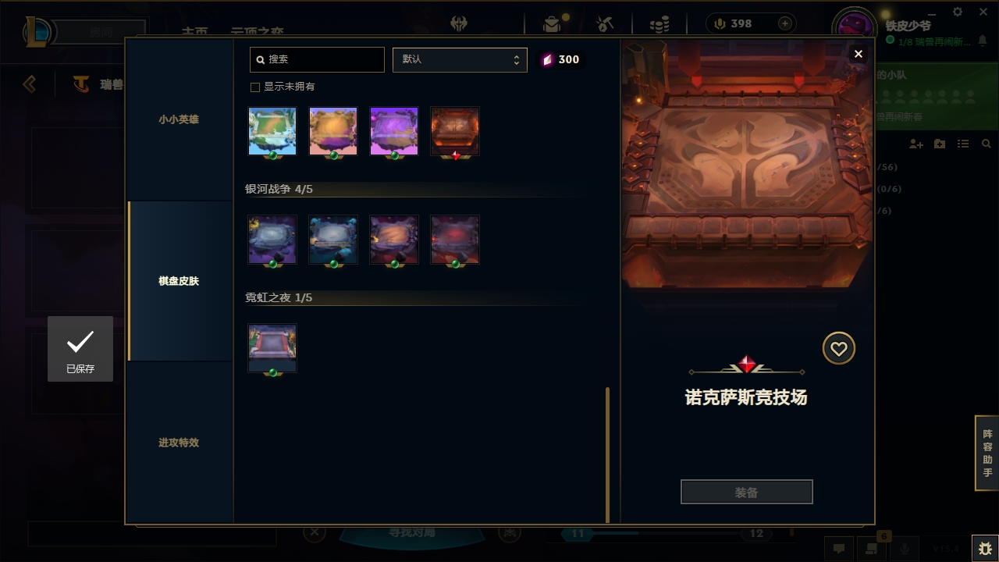This screenshot has height=562, width=999.
Task: Click the add friend icon
Action: tap(916, 144)
